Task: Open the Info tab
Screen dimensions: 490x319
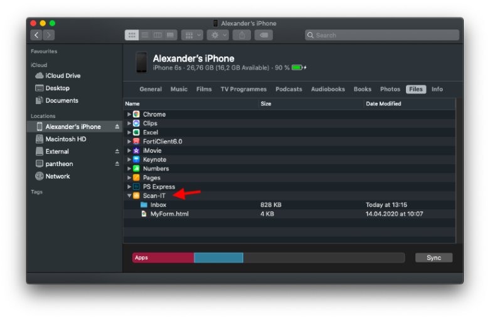Action: [437, 89]
